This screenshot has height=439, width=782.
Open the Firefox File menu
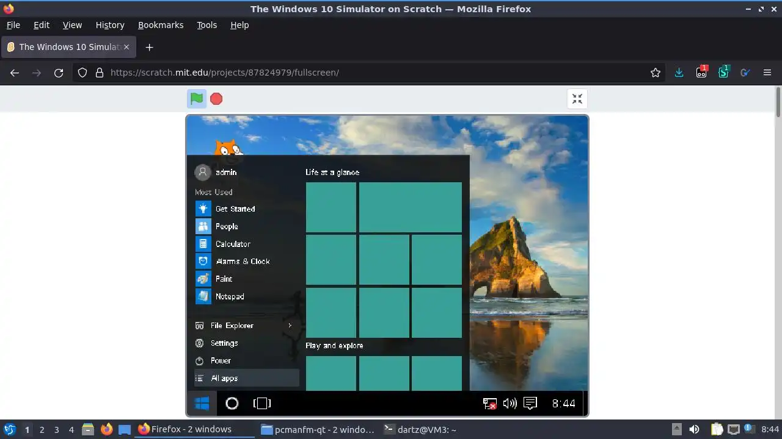pyautogui.click(x=13, y=25)
